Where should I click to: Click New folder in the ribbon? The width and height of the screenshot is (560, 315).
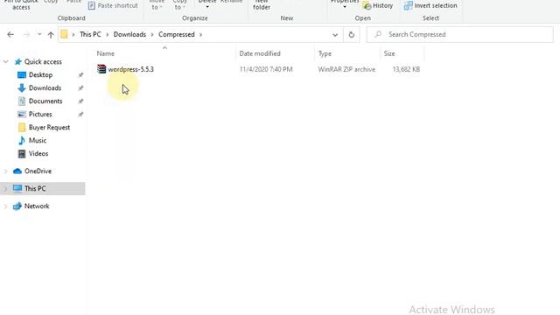(x=262, y=5)
